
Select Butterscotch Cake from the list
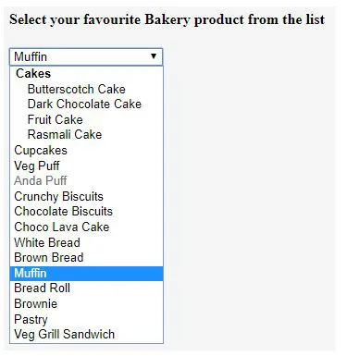[87, 89]
